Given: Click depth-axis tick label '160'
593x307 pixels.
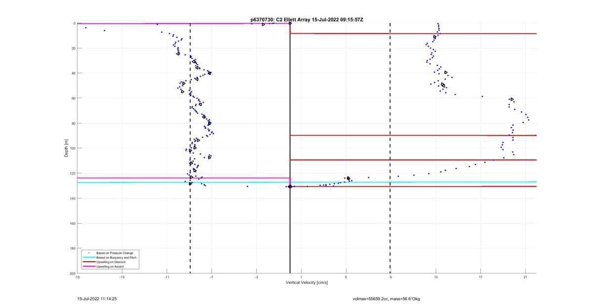Looking at the screenshot, I should [x=72, y=223].
